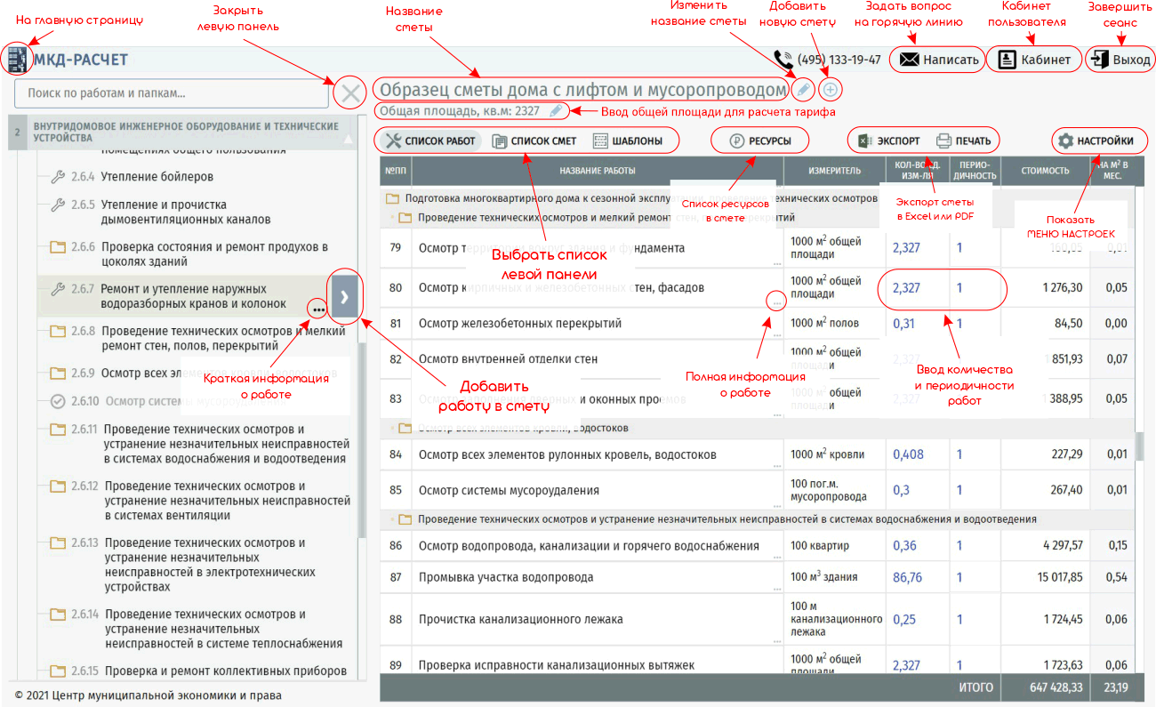The image size is (1156, 707).
Task: Add a new estimate with plus icon
Action: (x=830, y=90)
